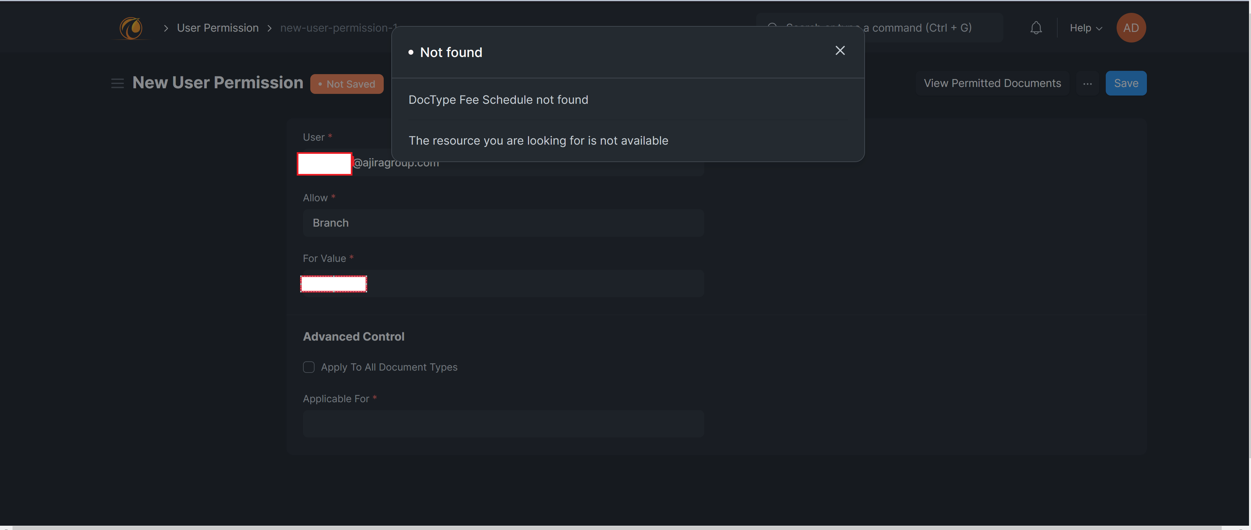Click the For Value input box
The width and height of the screenshot is (1251, 530).
333,283
